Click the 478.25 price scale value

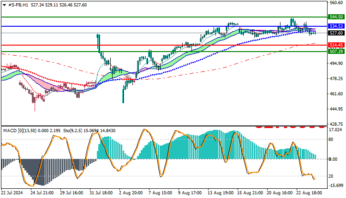point(336,79)
